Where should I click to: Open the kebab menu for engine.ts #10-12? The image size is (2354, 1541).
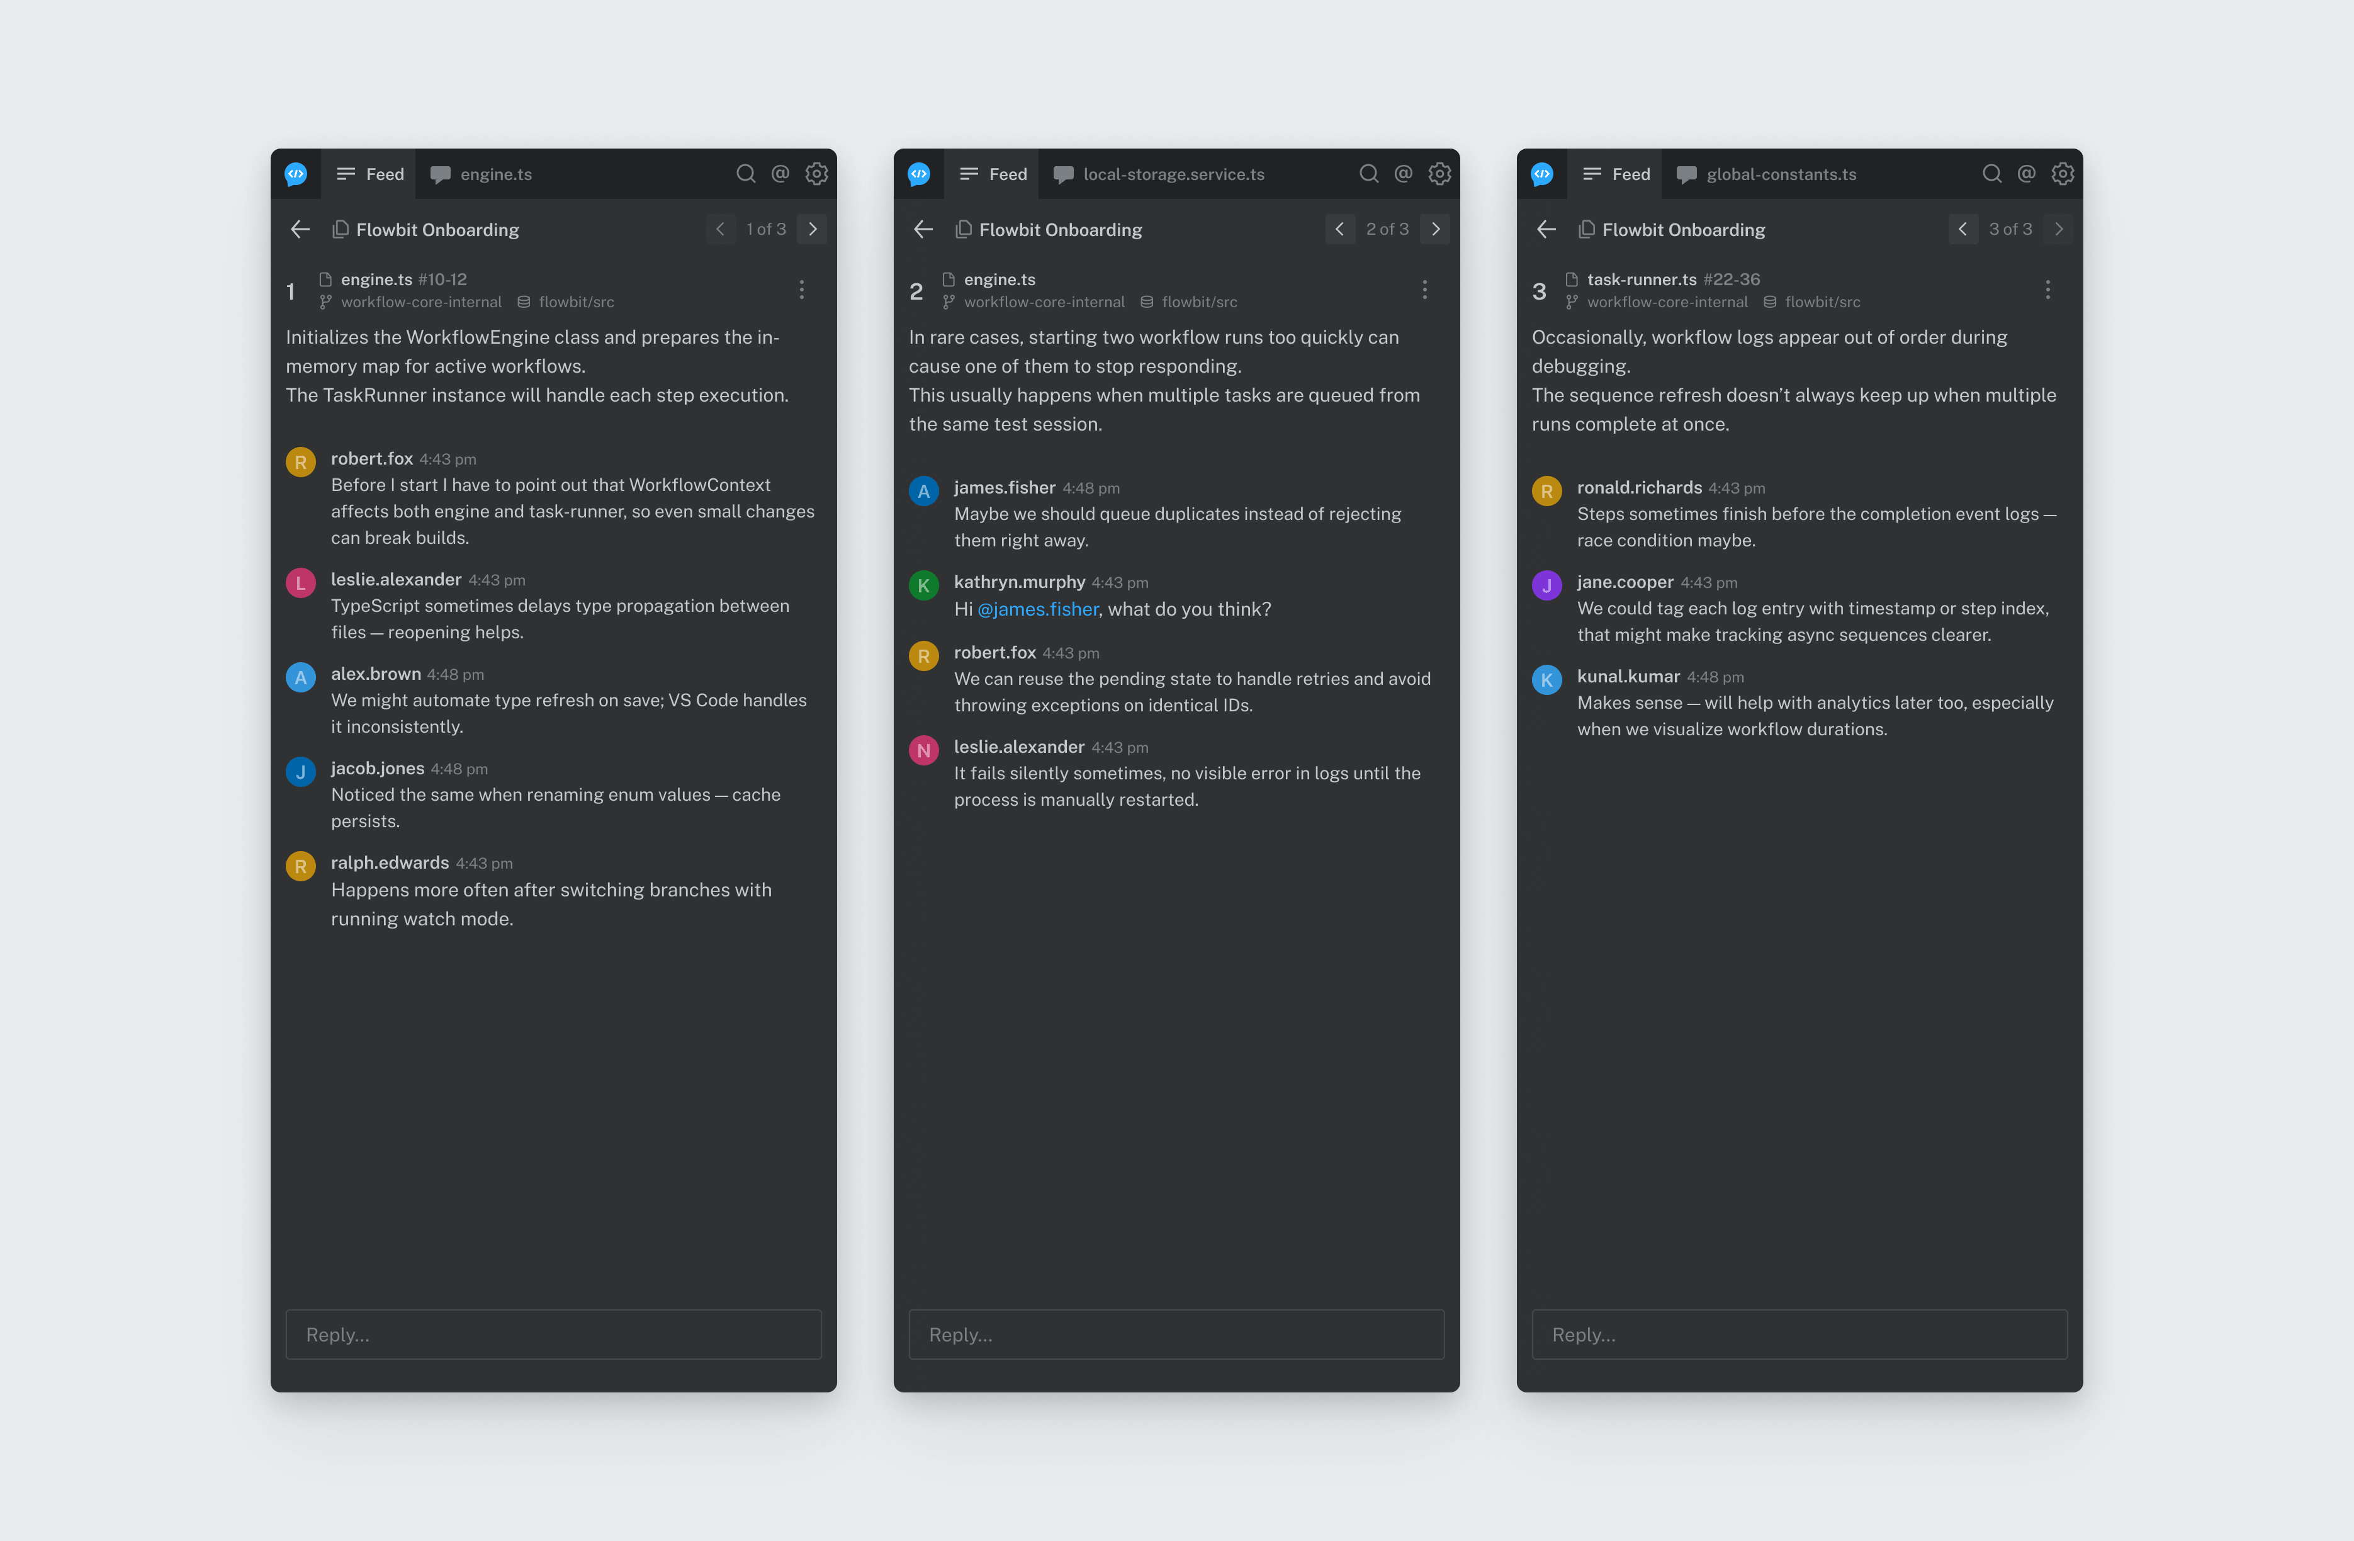pos(802,290)
